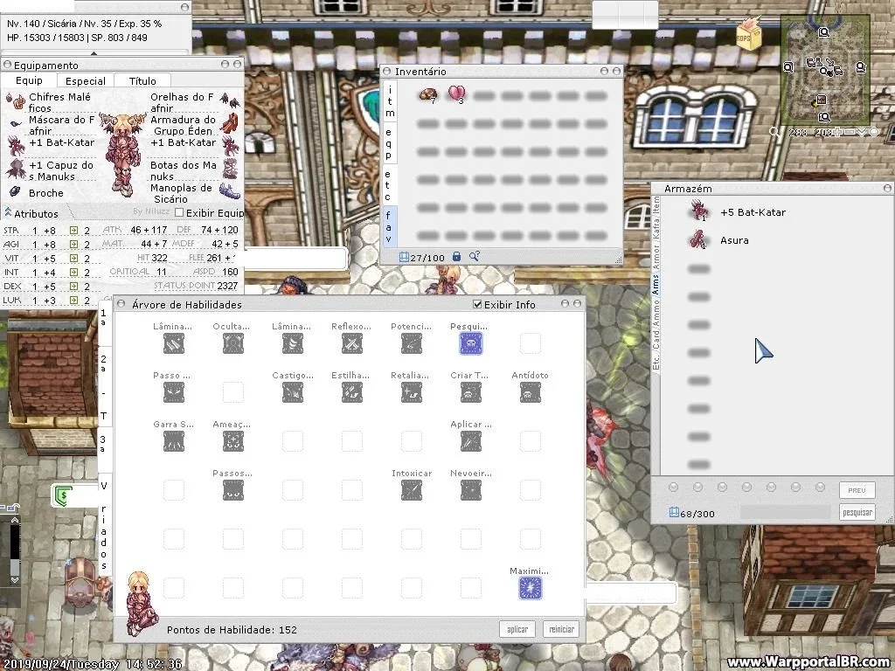Click the PREV button in Armazém

click(857, 490)
